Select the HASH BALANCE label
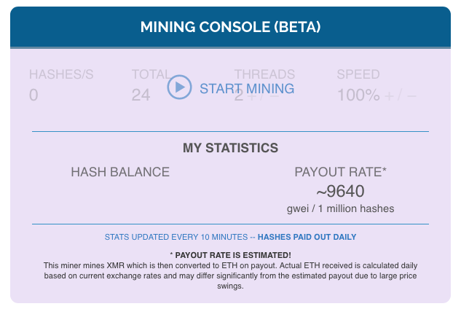This screenshot has width=461, height=309. coord(120,172)
